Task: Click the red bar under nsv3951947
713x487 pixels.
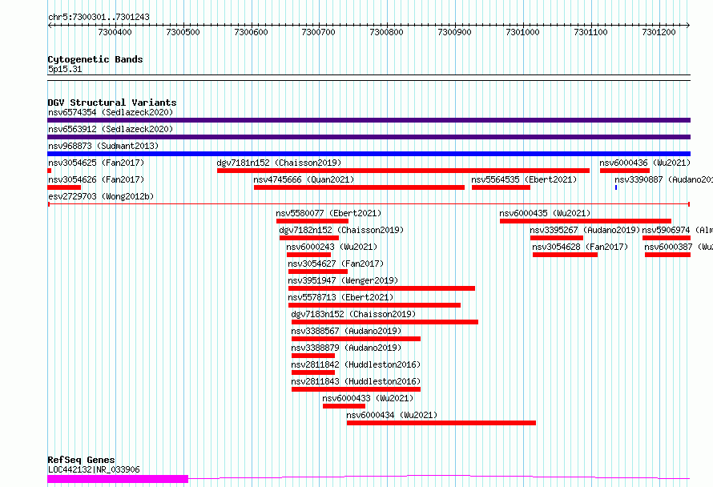Action: click(x=381, y=288)
